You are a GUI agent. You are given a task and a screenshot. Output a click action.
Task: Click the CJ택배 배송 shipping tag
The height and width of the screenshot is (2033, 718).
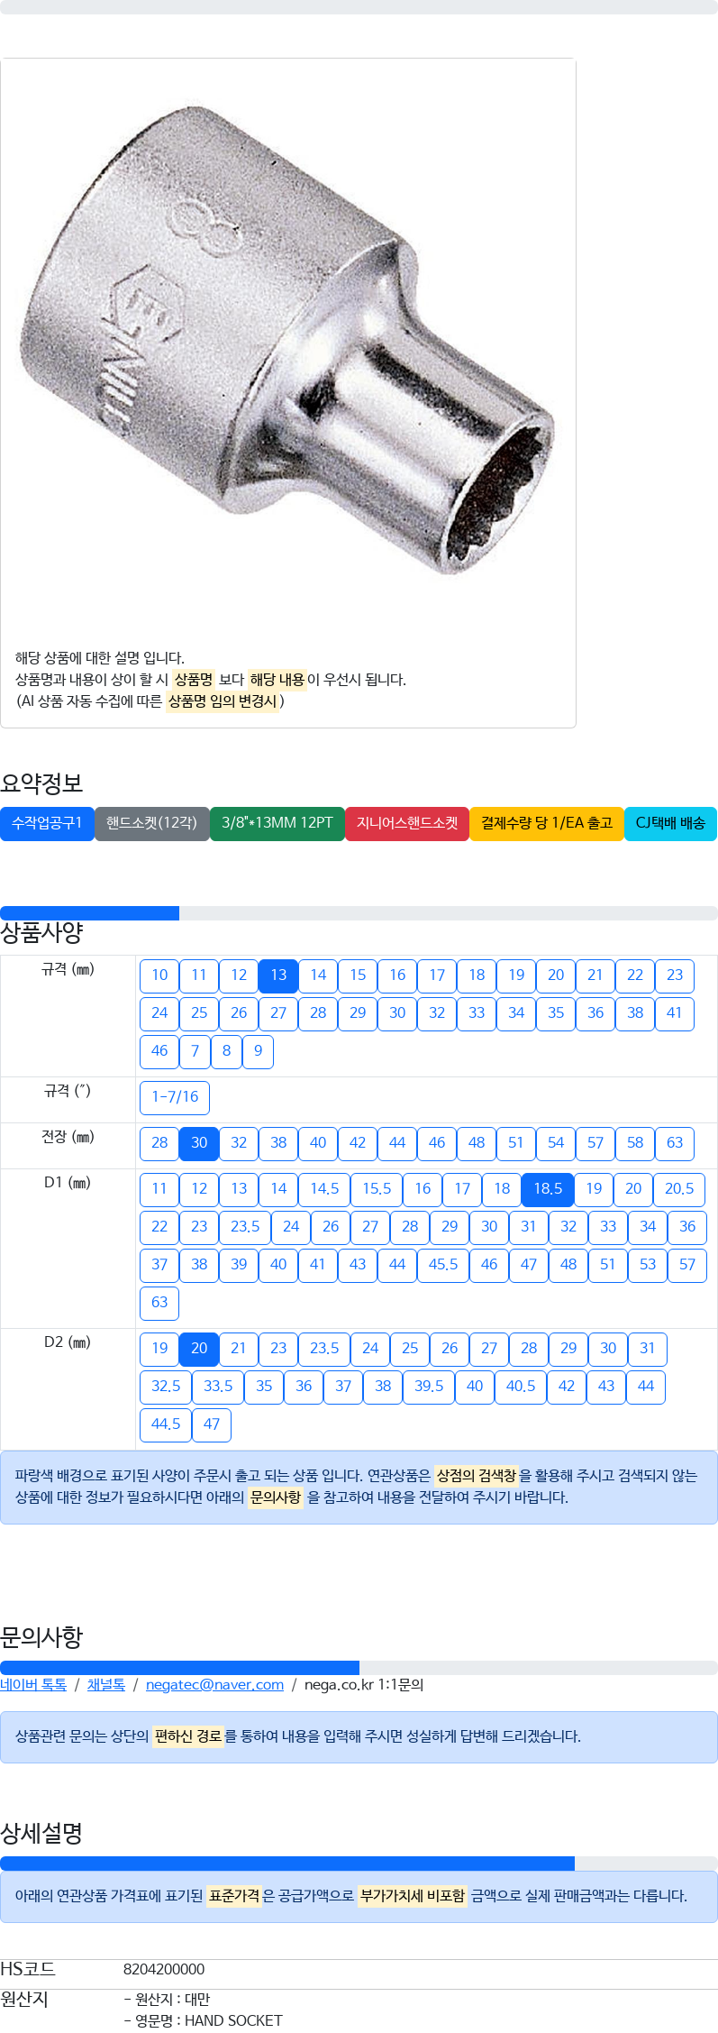(x=670, y=823)
